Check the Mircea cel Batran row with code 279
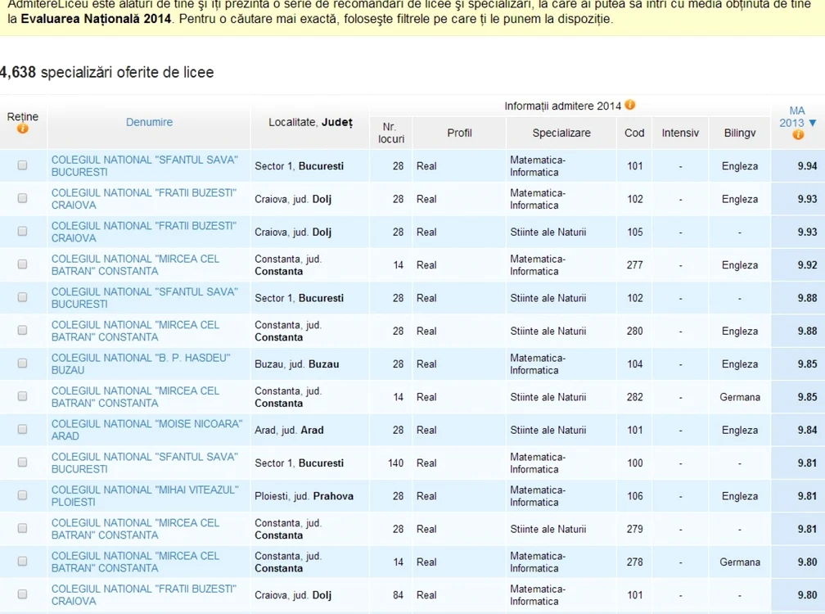This screenshot has width=825, height=614. tap(22, 528)
